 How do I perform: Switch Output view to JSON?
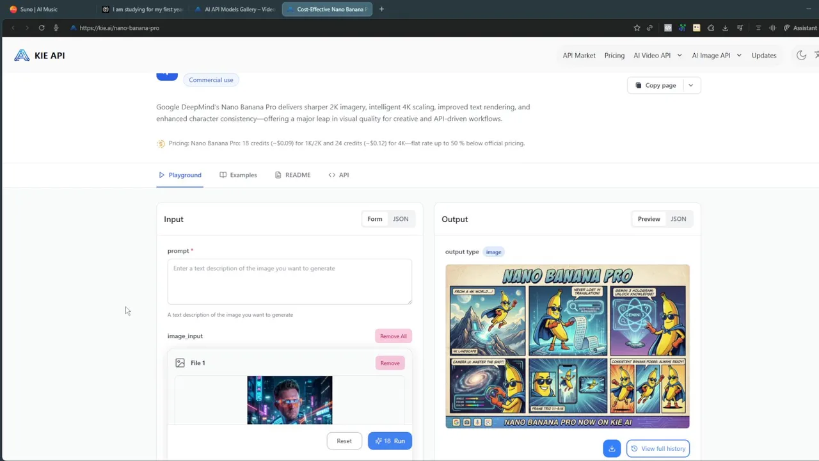(678, 219)
